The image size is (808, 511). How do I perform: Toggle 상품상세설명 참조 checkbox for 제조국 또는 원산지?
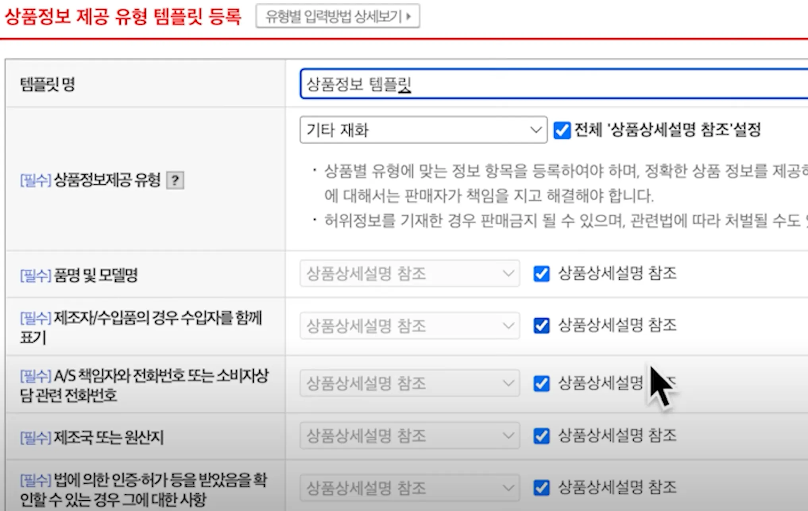tap(541, 436)
